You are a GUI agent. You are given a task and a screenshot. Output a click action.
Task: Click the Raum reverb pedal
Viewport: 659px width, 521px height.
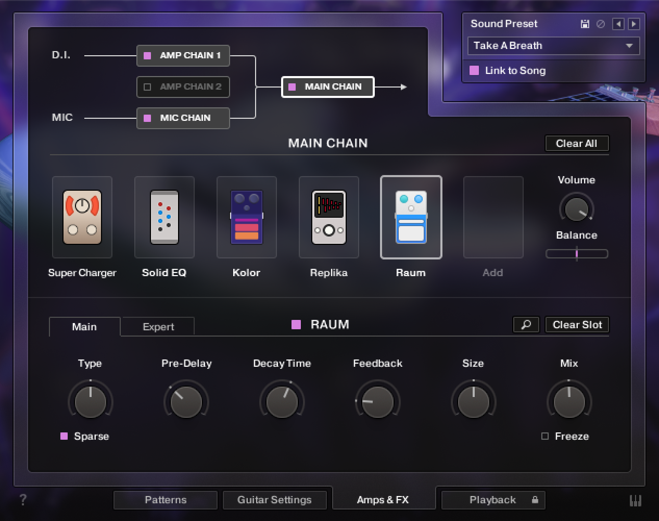click(x=411, y=217)
